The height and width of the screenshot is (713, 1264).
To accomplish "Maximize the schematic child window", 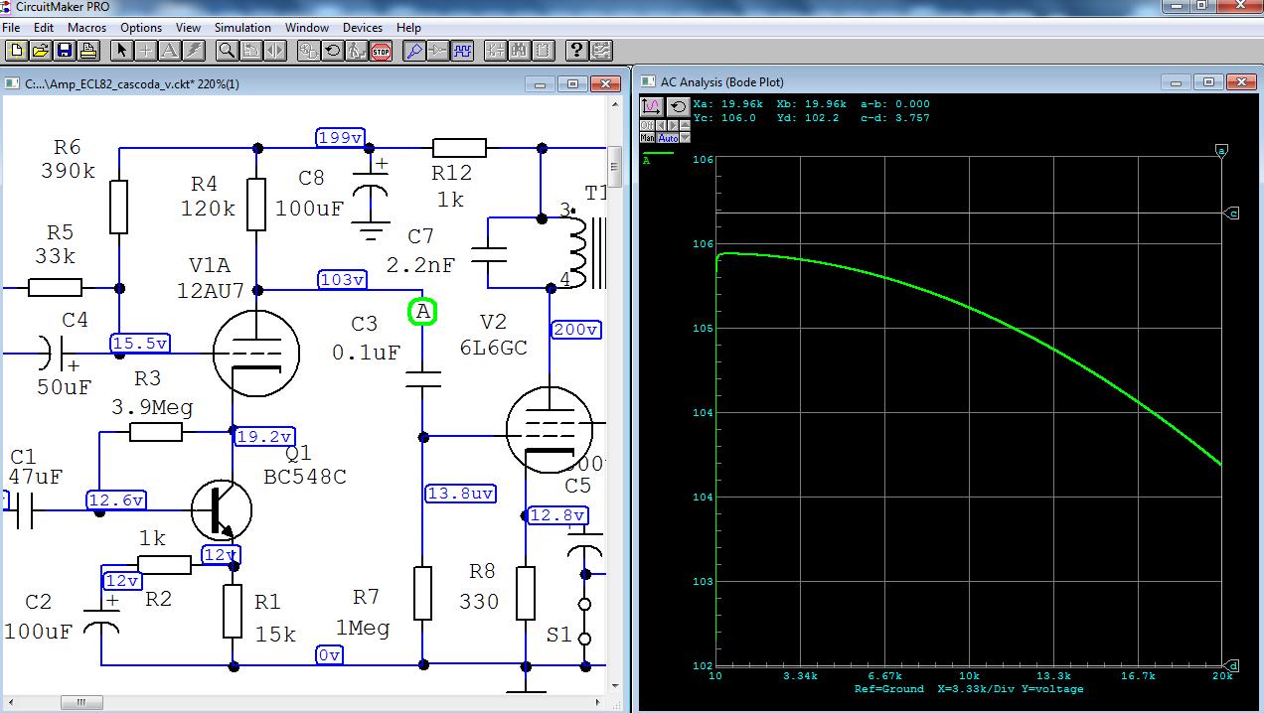I will coord(573,83).
